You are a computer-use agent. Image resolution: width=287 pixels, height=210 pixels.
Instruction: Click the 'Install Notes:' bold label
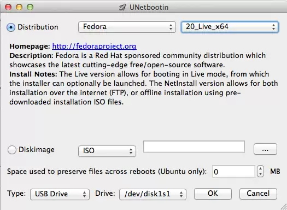pyautogui.click(x=33, y=74)
